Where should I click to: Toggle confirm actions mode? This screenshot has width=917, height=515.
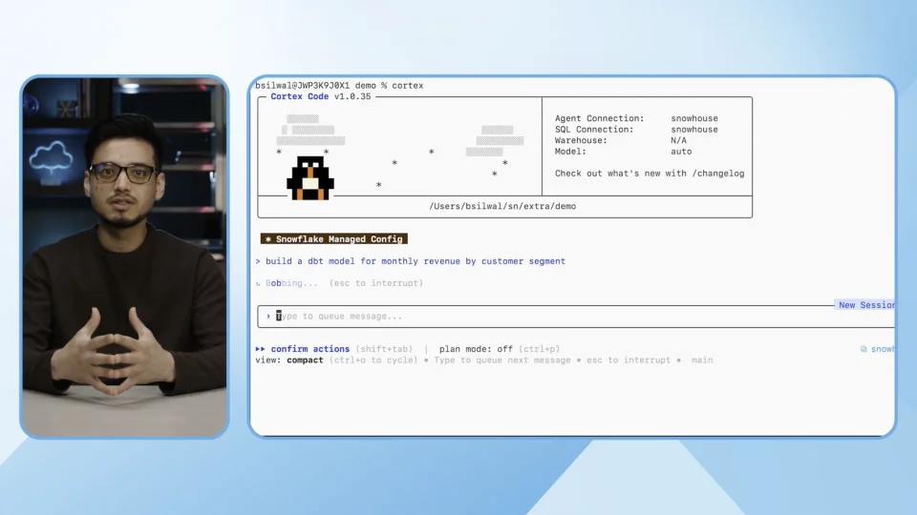click(309, 349)
